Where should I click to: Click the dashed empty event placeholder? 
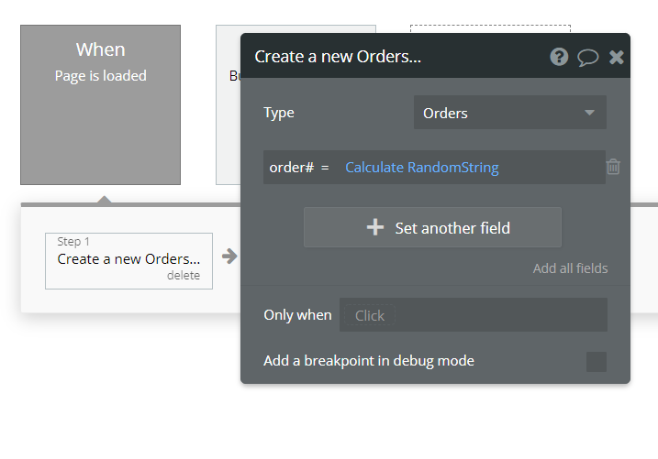click(490, 29)
